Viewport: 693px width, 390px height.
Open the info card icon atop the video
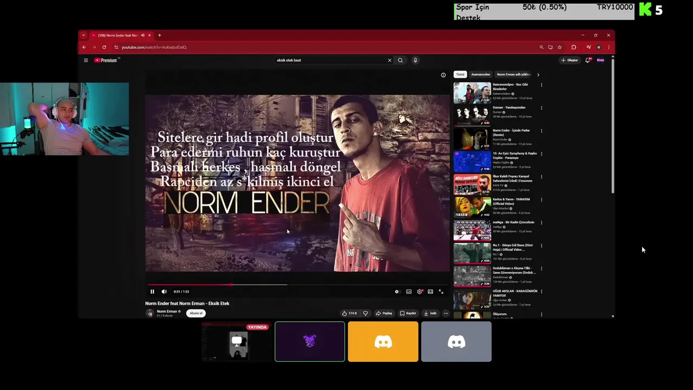443,75
